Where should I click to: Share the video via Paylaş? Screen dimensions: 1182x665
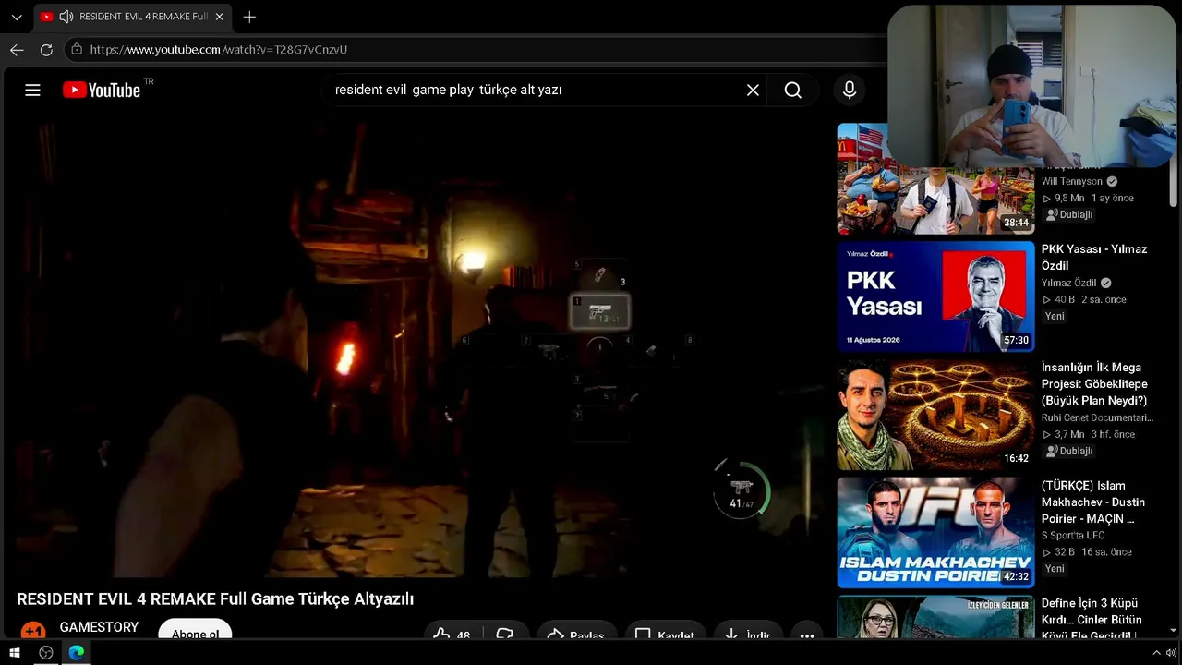(577, 635)
